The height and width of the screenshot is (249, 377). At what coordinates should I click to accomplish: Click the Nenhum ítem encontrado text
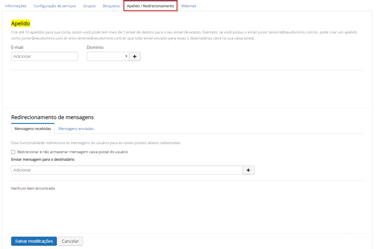pyautogui.click(x=33, y=188)
